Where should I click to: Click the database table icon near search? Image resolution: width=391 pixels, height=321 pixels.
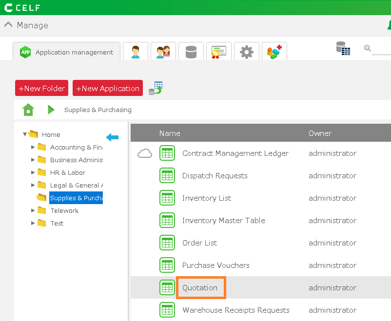343,48
